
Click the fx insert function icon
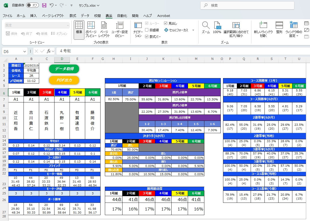point(49,51)
